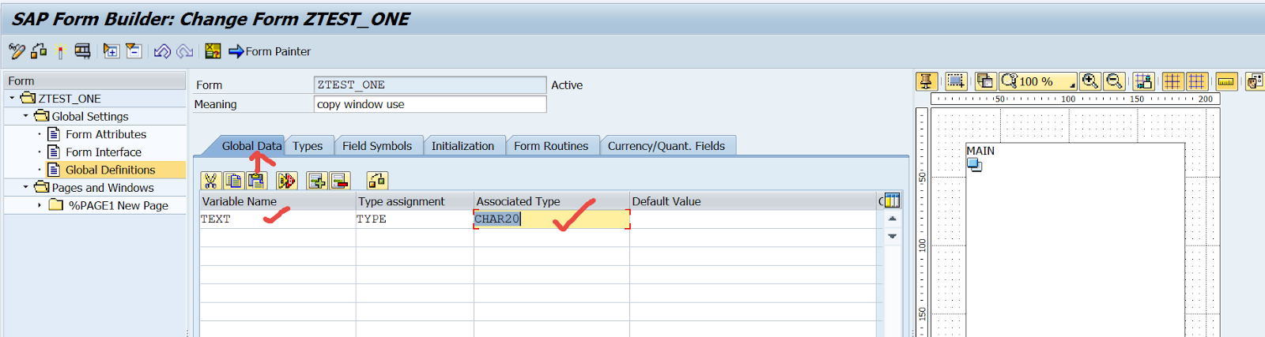
Task: Toggle the first grid display button
Action: [x=1172, y=81]
